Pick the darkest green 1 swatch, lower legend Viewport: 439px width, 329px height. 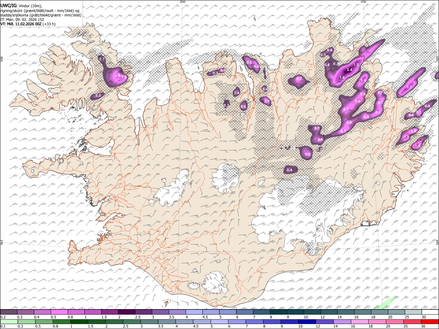pyautogui.click(x=79, y=322)
